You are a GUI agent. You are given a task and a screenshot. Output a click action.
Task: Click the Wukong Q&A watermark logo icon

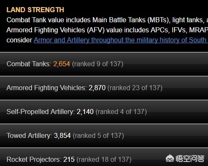(170, 158)
